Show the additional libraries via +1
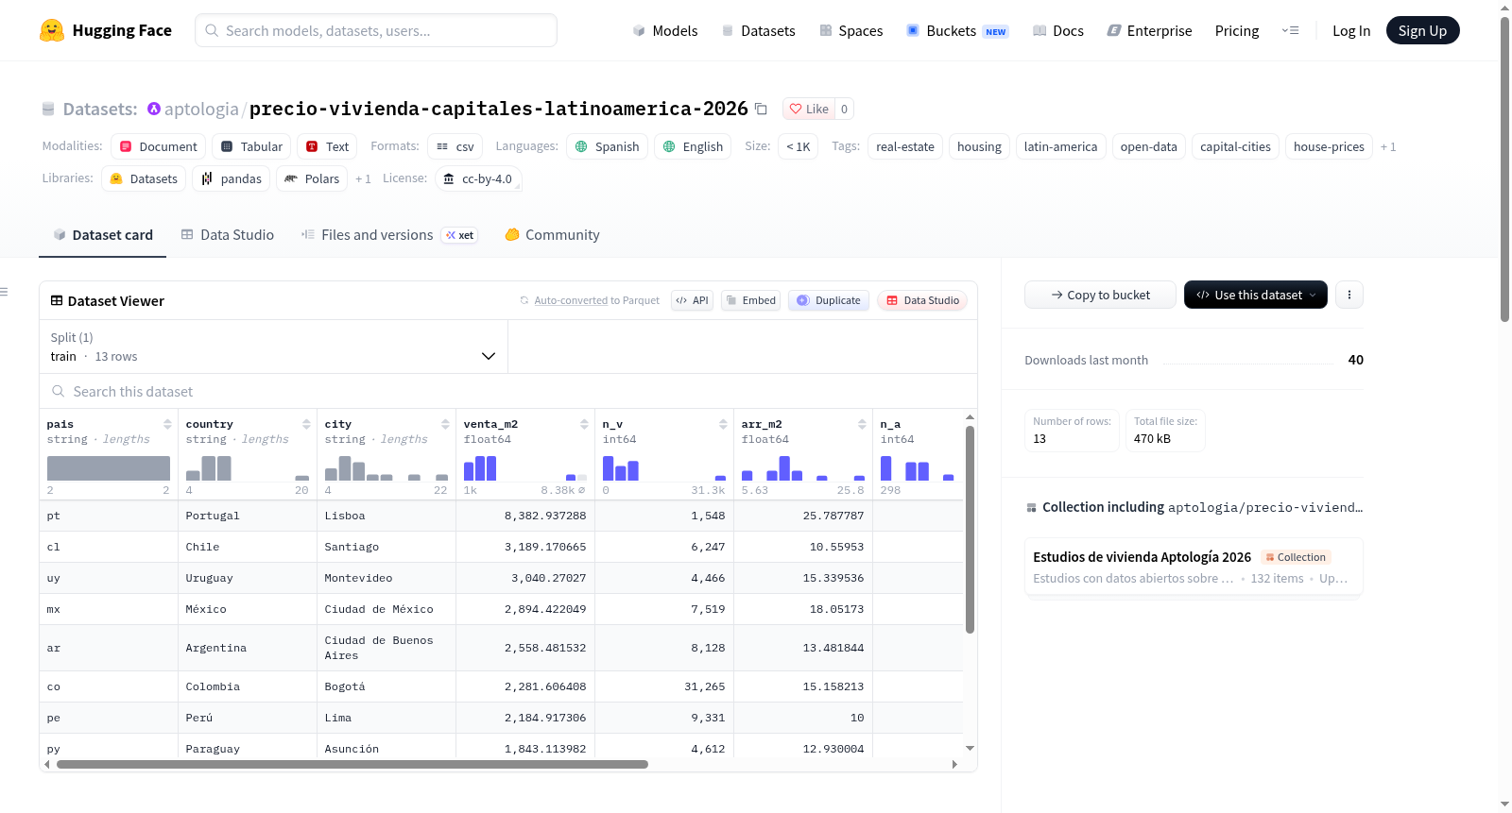 tap(363, 178)
